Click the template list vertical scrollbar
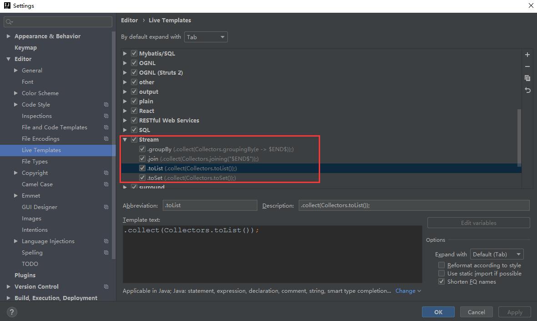 coord(519,138)
